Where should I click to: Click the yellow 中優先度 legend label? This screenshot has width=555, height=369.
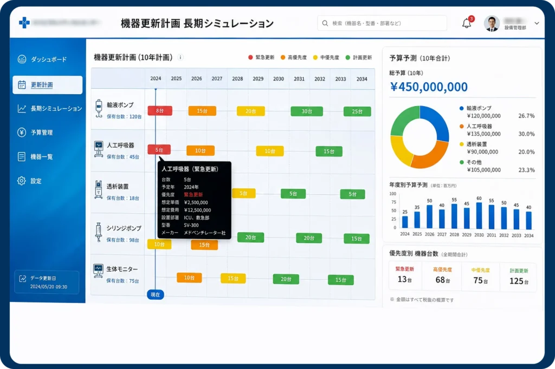[330, 57]
